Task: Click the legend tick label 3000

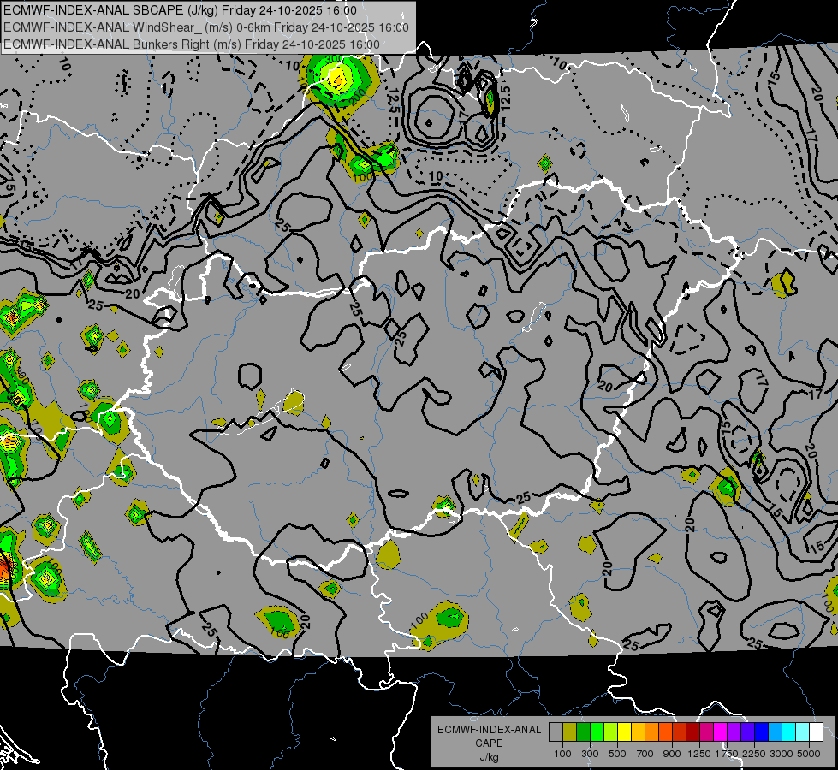Action: point(782,754)
